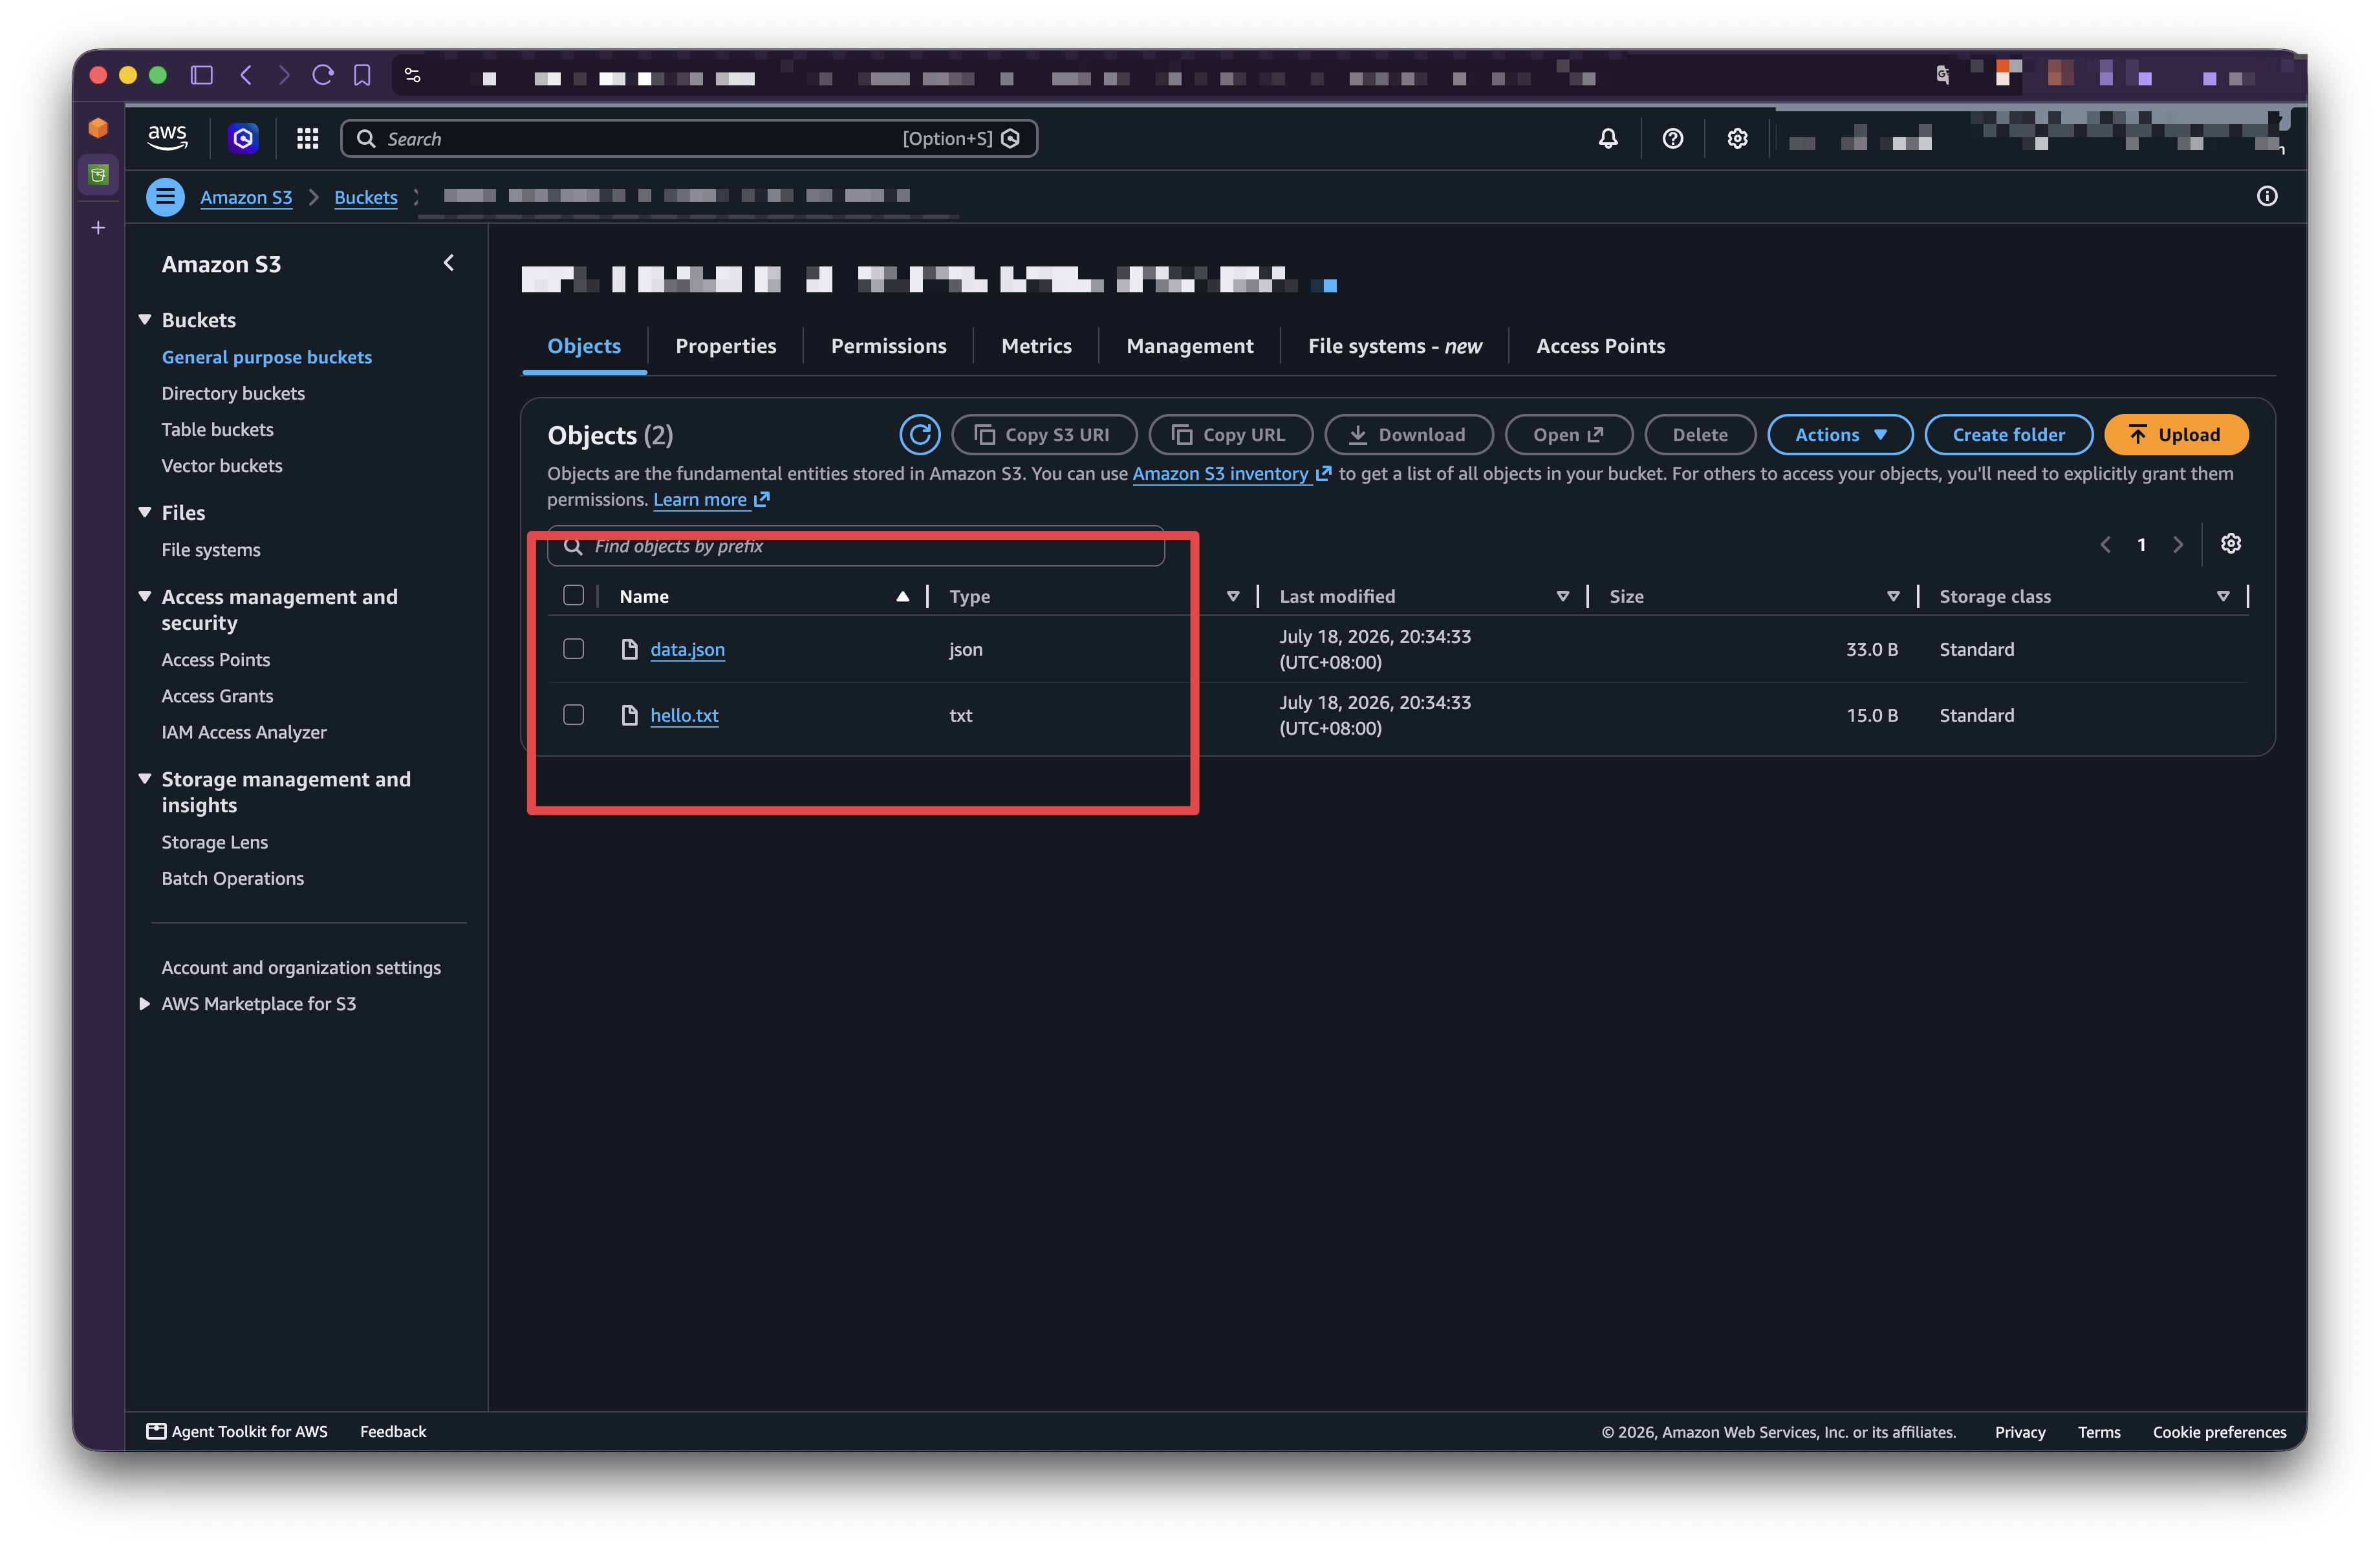
Task: Open console settings gear in top bar
Action: click(x=1738, y=139)
